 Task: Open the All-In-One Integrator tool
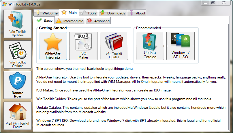[x=53, y=46]
